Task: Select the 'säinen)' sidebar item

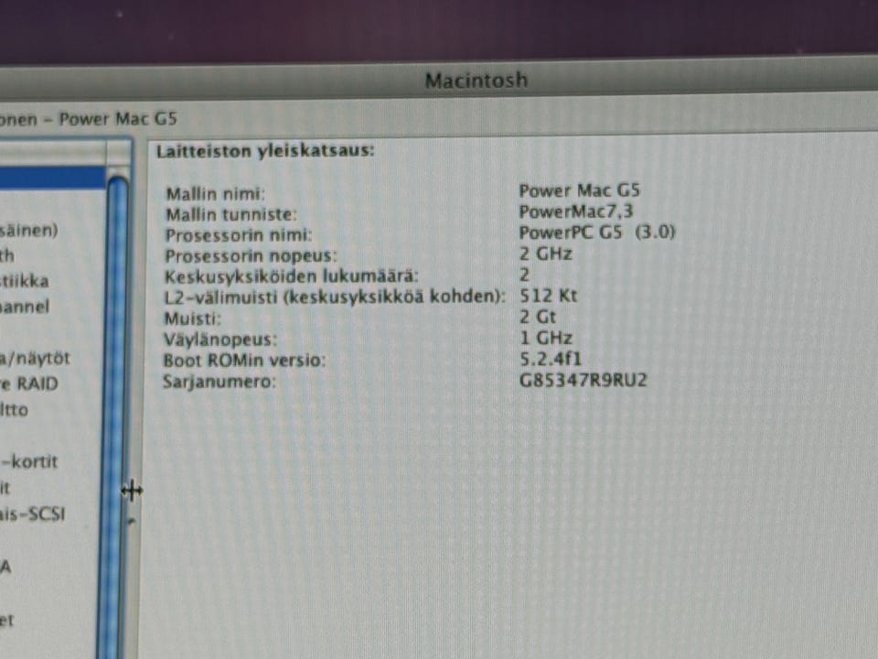Action: point(29,230)
